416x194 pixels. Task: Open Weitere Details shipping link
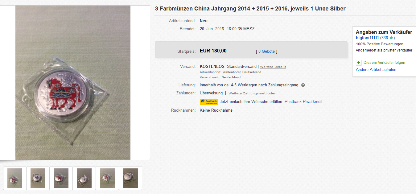point(273,67)
